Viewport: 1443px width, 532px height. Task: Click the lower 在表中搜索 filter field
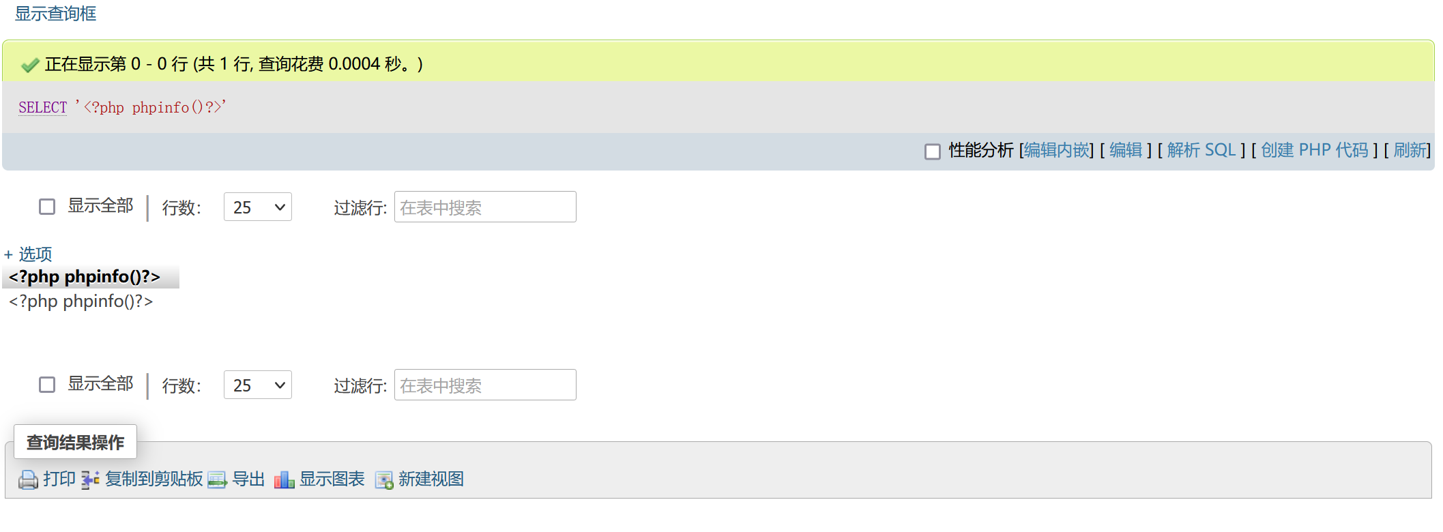pos(484,385)
